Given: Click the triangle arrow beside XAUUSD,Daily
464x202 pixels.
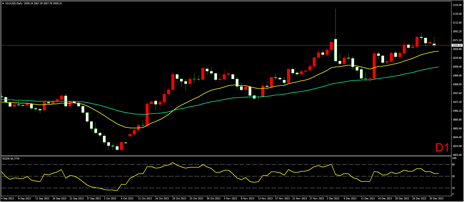Looking at the screenshot, I should [3, 3].
